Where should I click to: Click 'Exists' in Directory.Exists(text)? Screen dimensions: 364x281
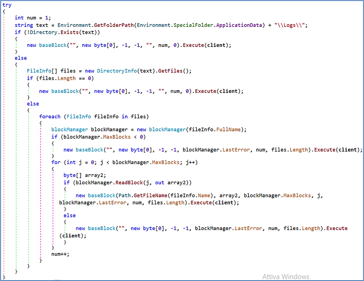click(x=69, y=32)
